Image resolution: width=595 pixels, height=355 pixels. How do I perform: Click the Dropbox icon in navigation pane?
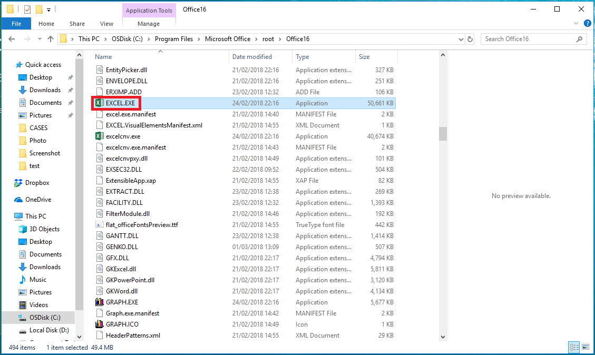pyautogui.click(x=18, y=183)
